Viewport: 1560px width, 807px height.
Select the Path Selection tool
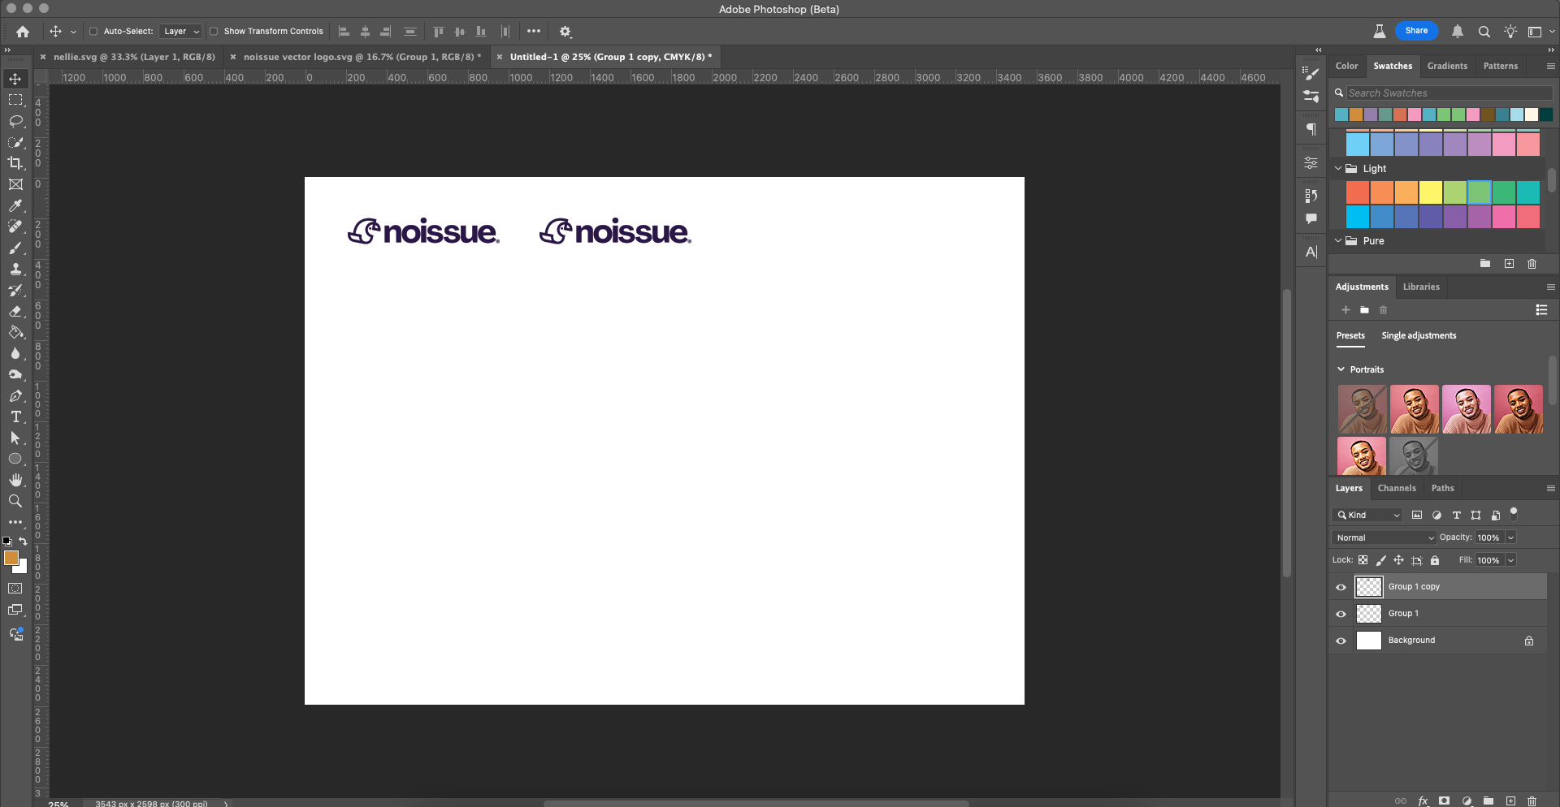pyautogui.click(x=15, y=438)
